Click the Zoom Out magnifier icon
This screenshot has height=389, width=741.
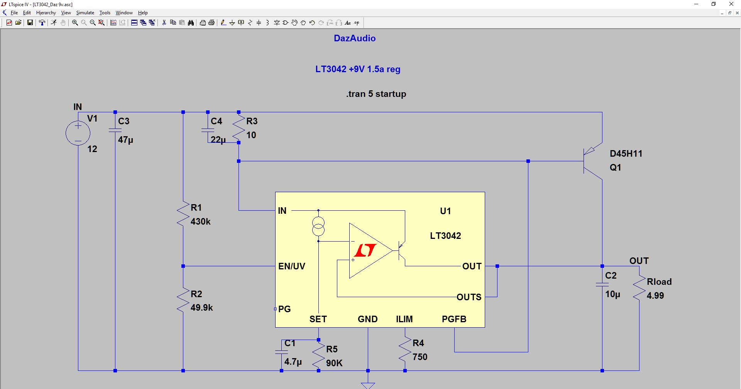[x=93, y=23]
